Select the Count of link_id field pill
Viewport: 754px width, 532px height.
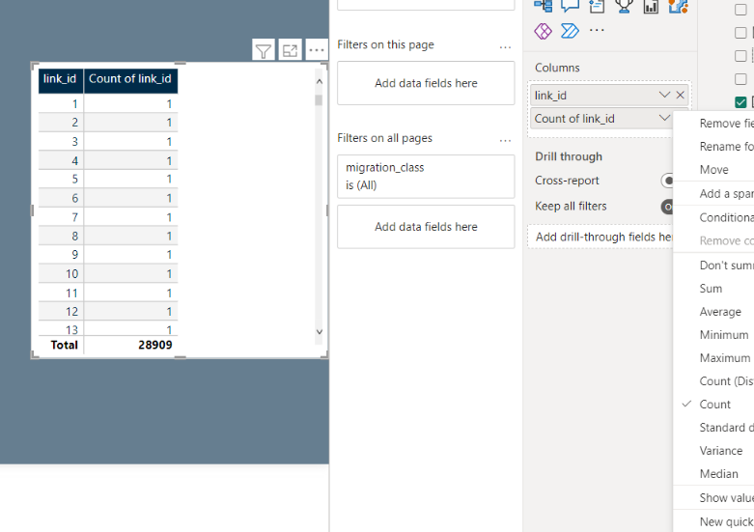(x=601, y=119)
